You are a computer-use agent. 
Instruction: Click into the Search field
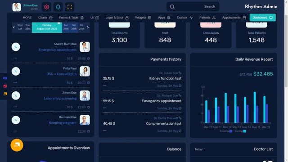(x=193, y=7)
